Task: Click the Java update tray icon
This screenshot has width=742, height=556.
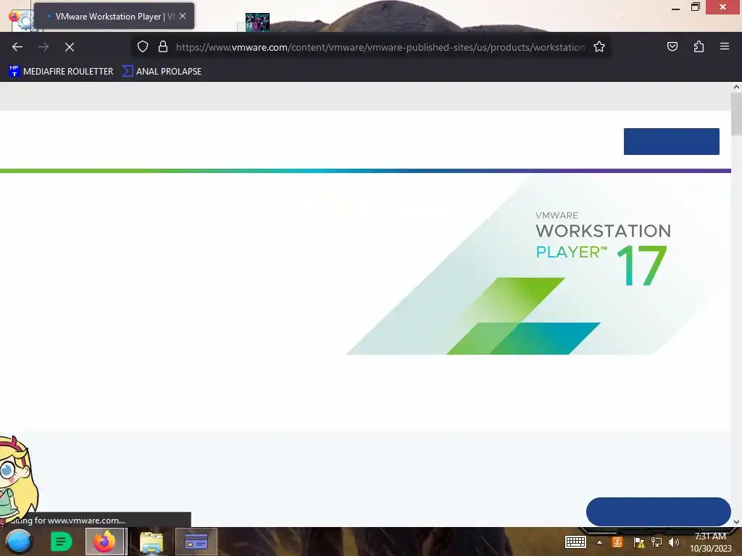Action: (617, 542)
